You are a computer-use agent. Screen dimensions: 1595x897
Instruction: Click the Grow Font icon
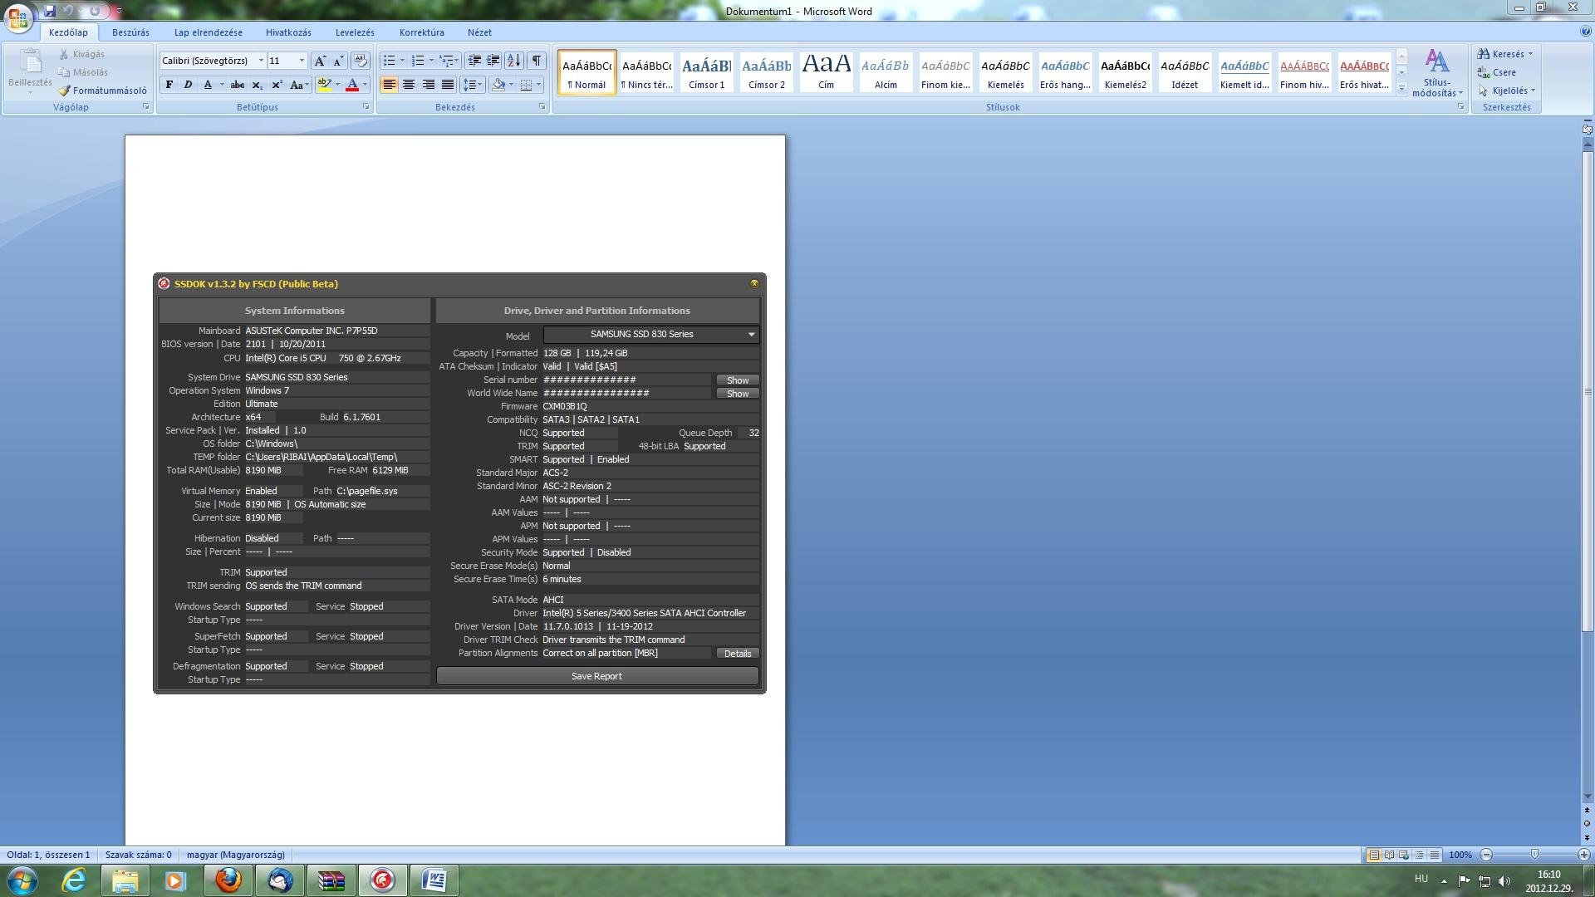(320, 61)
